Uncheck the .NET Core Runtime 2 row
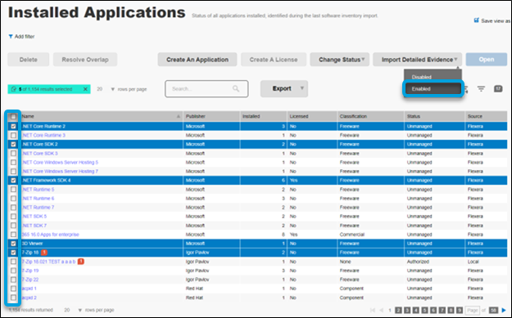512x318 pixels. coord(13,126)
